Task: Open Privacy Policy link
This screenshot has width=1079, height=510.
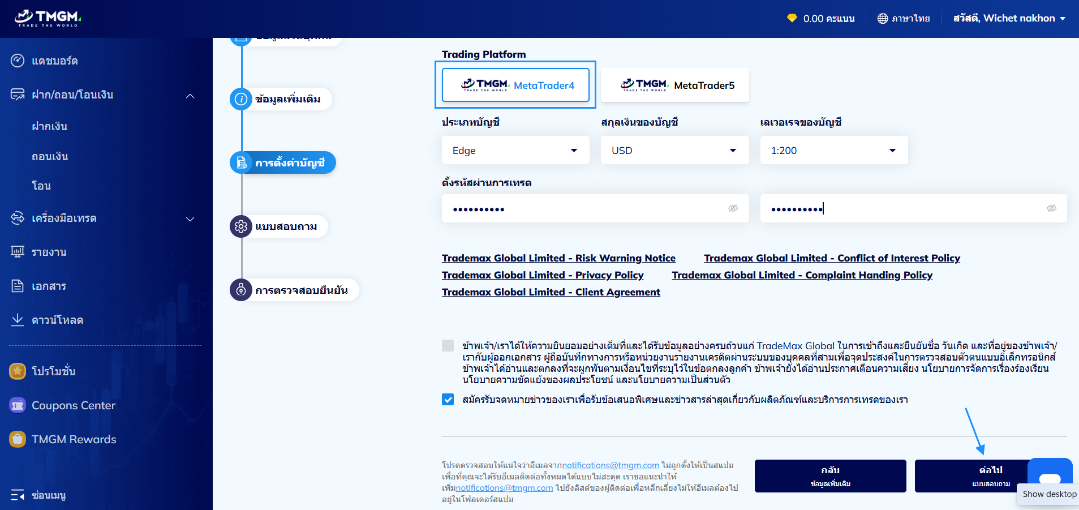Action: 543,275
